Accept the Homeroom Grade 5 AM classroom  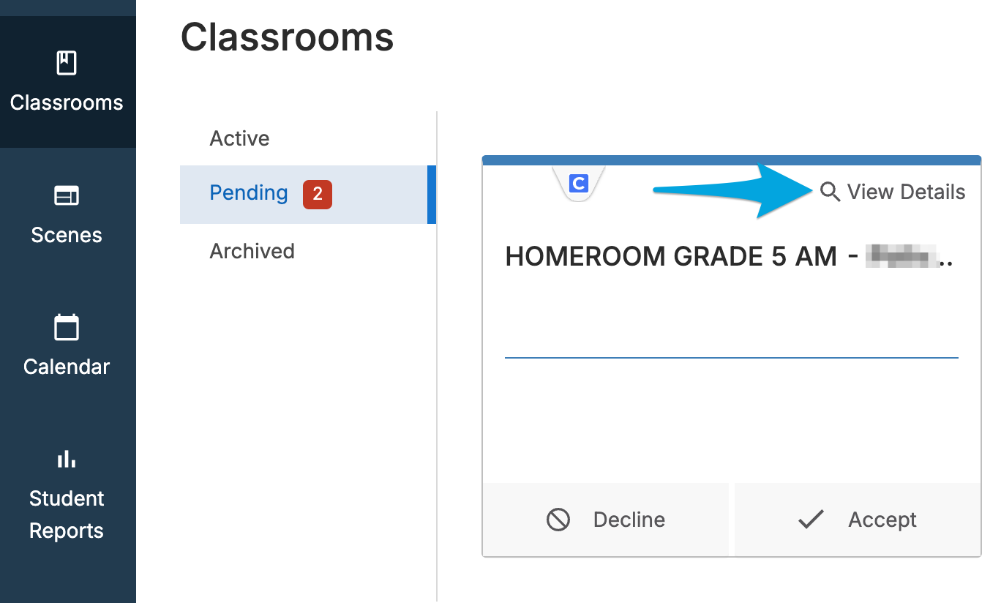click(858, 520)
